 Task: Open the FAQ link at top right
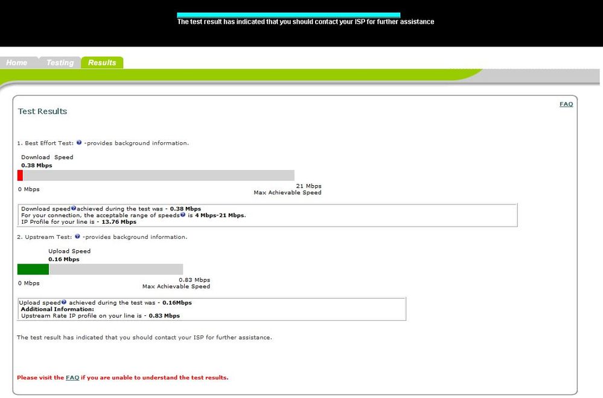(566, 104)
